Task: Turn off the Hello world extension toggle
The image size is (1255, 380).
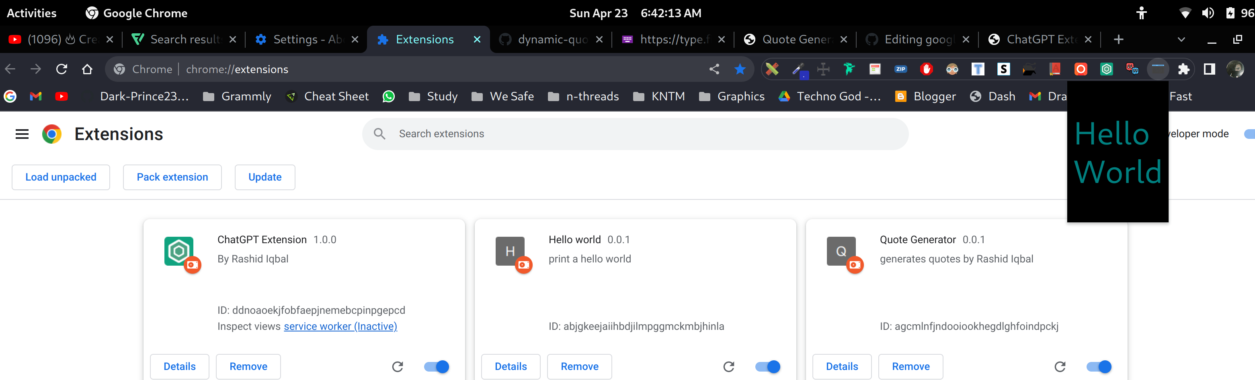Action: (767, 366)
